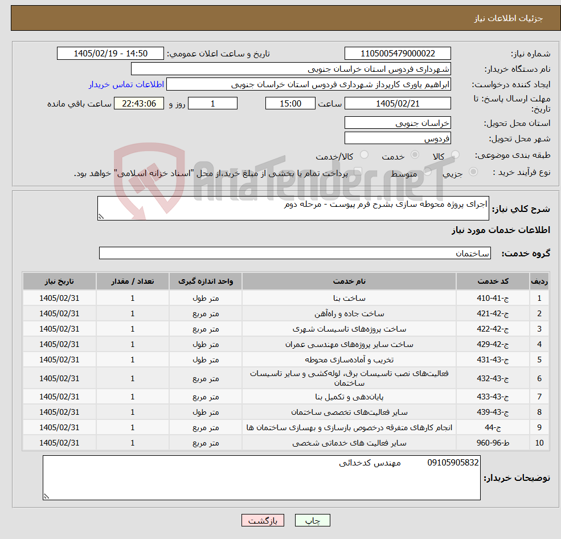Screen dimensions: 561x539
Task: Click the unit متر طول in row 1
Action: coord(206,298)
